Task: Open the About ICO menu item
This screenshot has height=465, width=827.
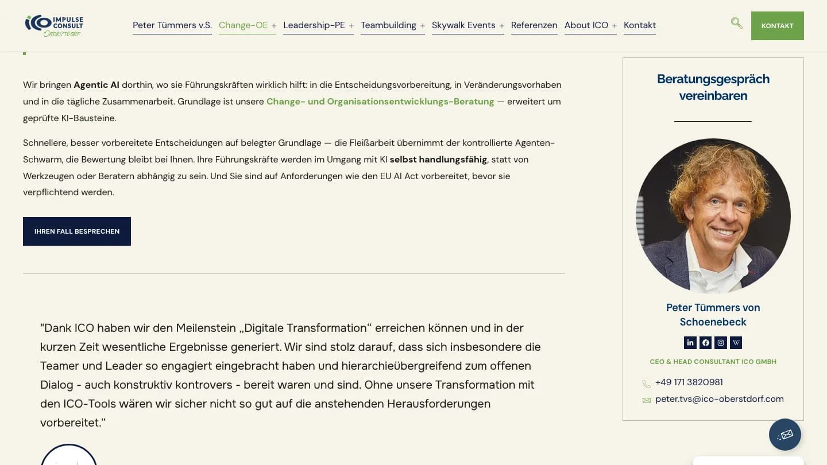Action: pyautogui.click(x=586, y=25)
